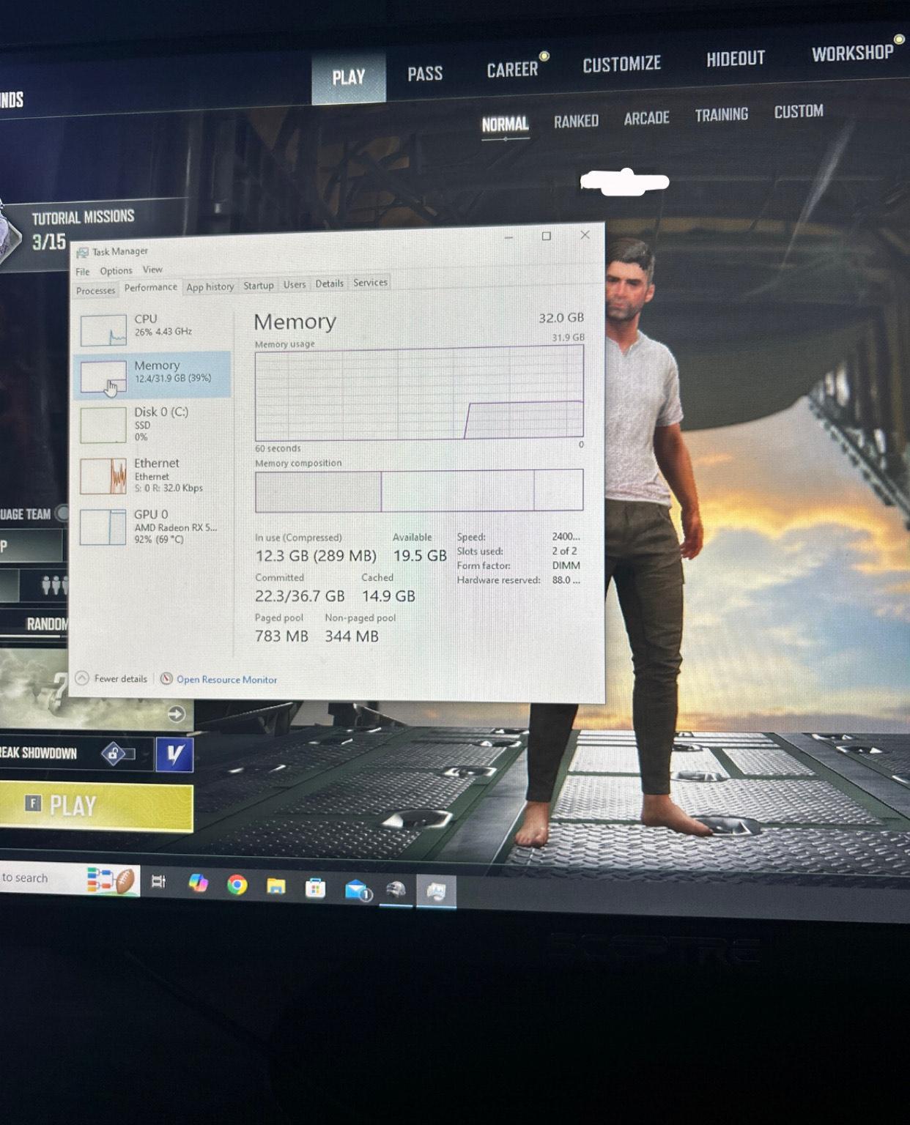Click the "22.3/36.7 GB" committed value

(300, 596)
